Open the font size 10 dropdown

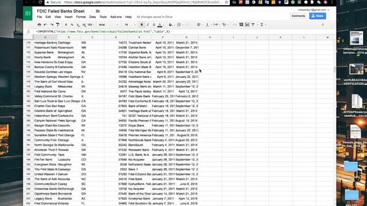[x=130, y=25]
